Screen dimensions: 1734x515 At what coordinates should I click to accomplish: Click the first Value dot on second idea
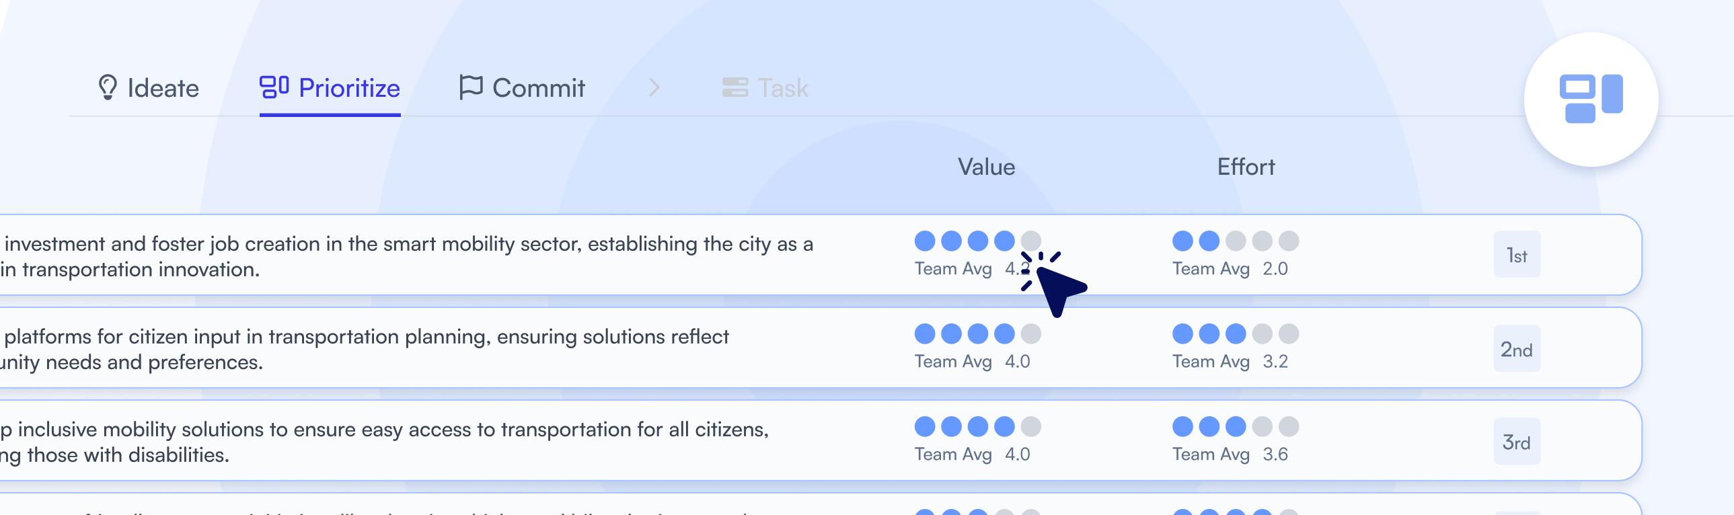tap(925, 335)
